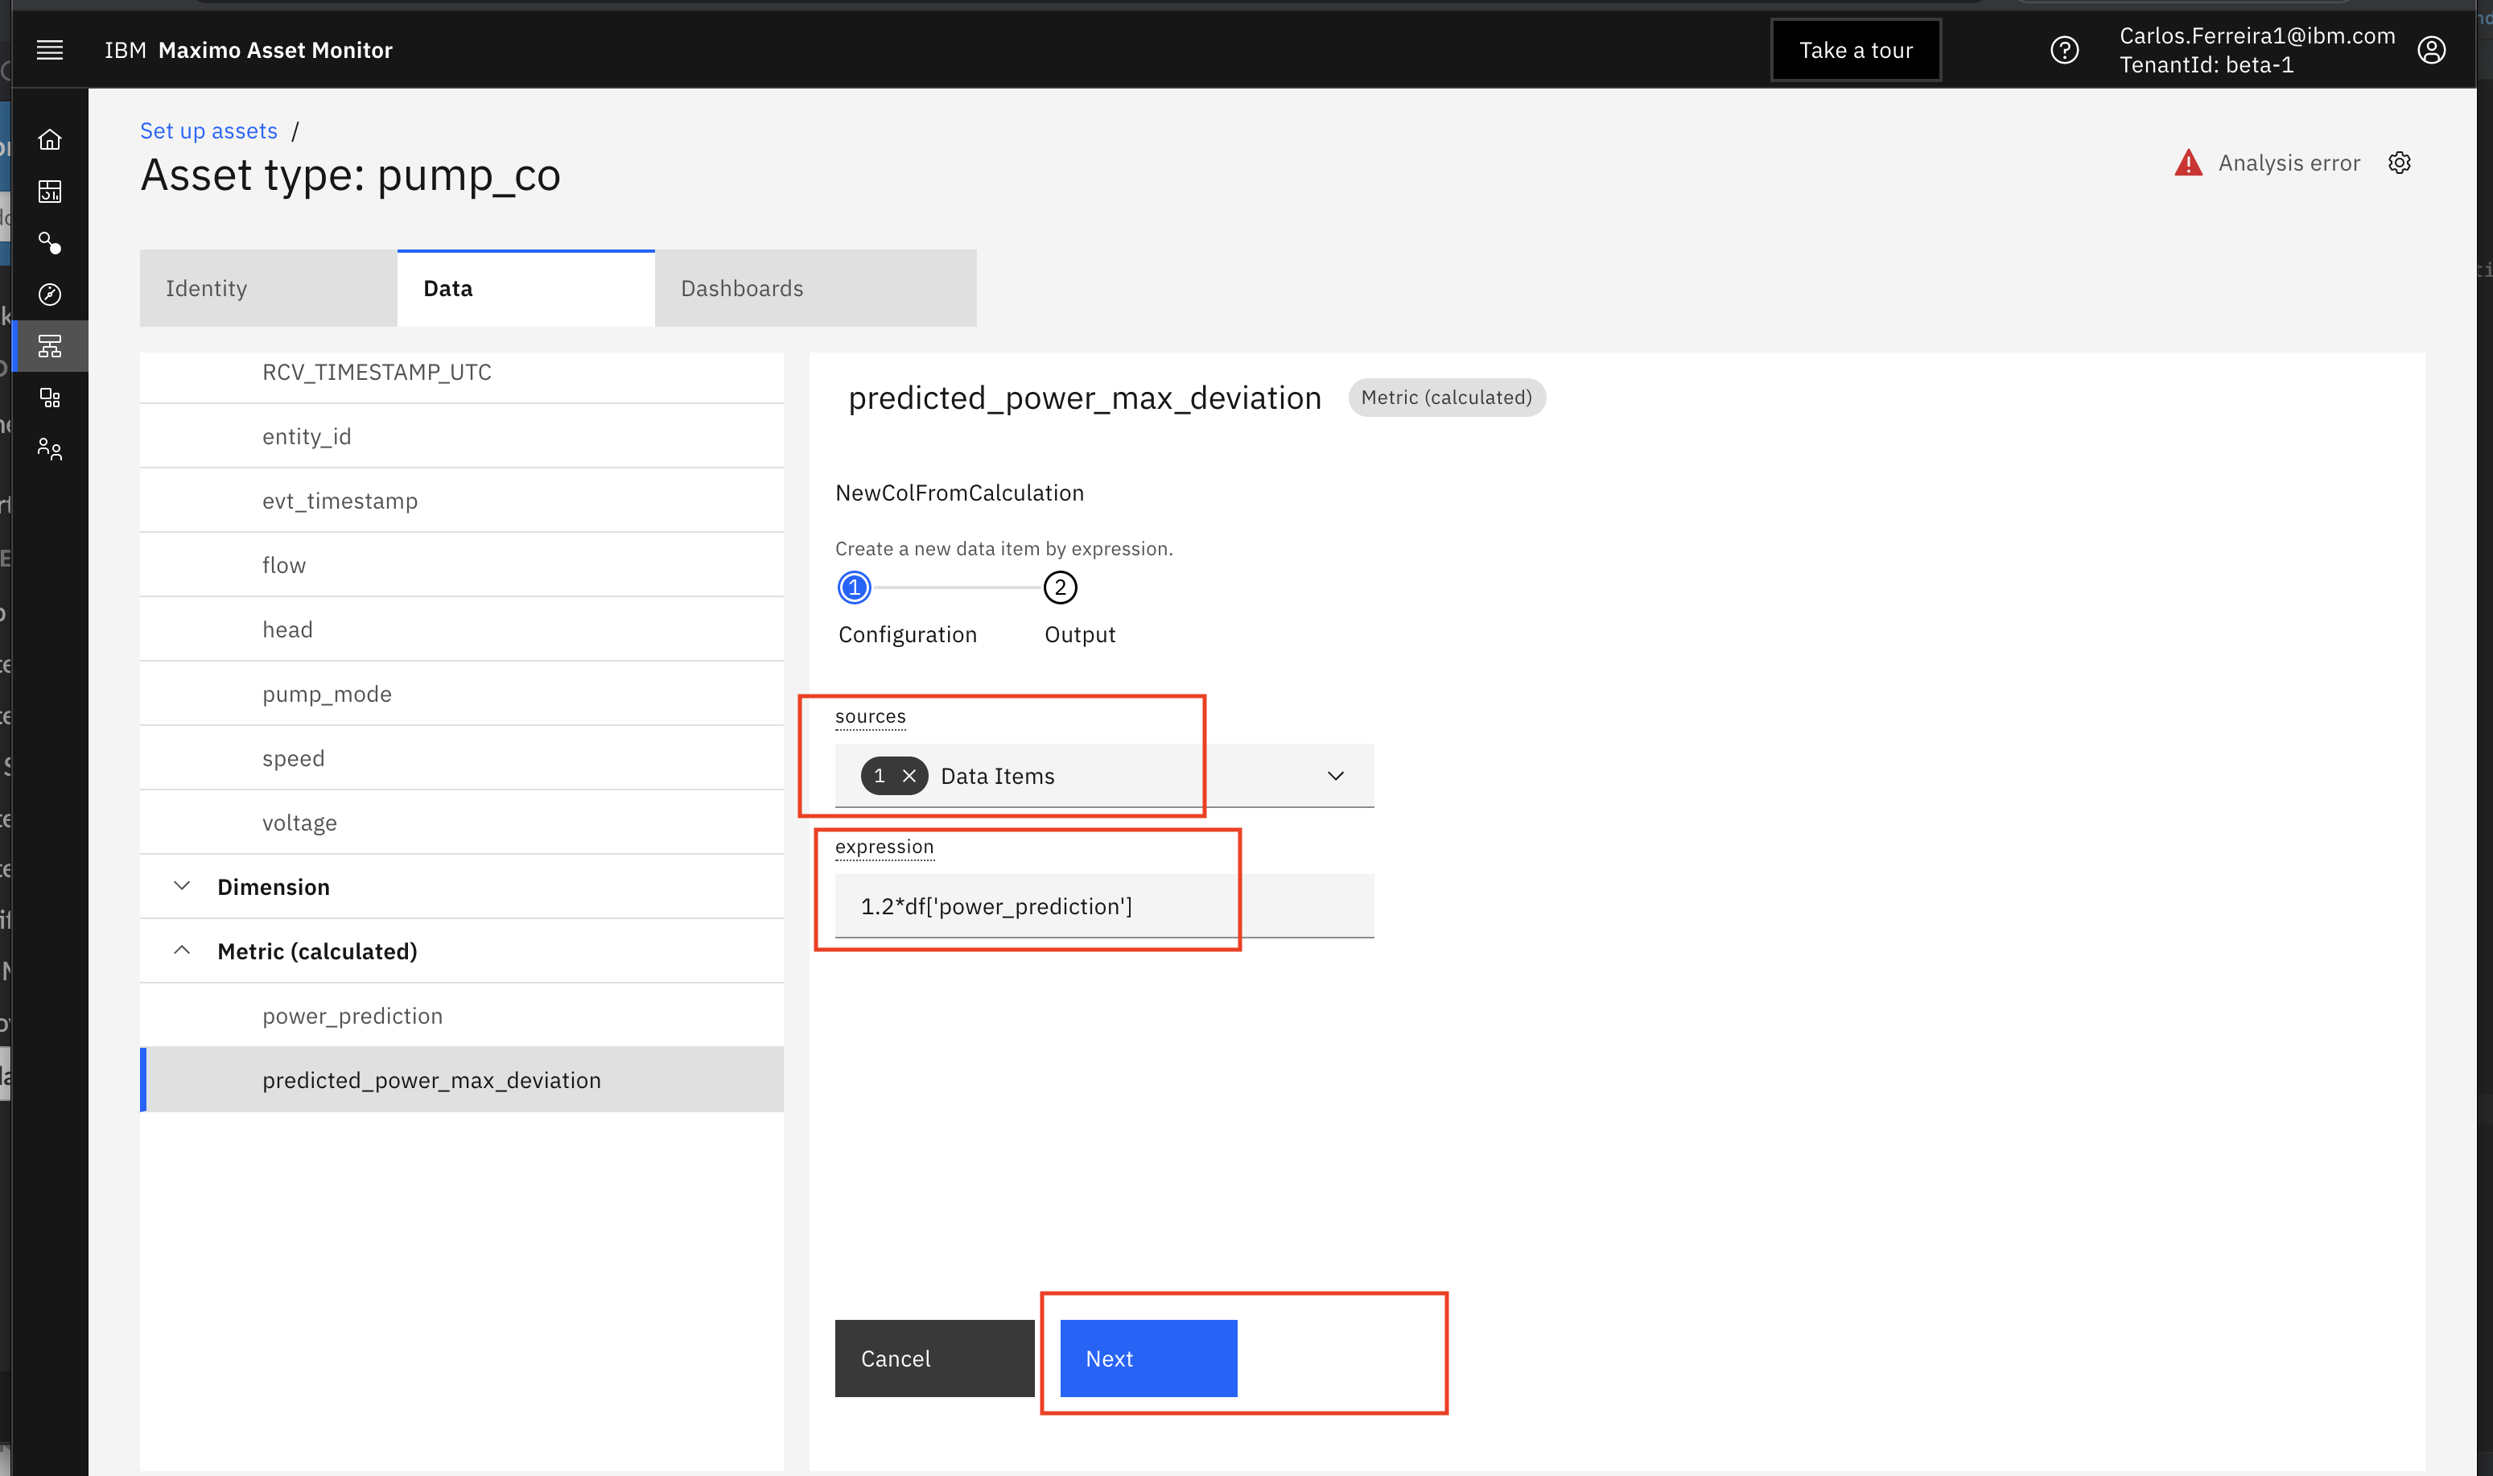Screen dimensions: 2493x1476
Task: Follow the Set up assets breadcrumb link
Action: tap(209, 130)
